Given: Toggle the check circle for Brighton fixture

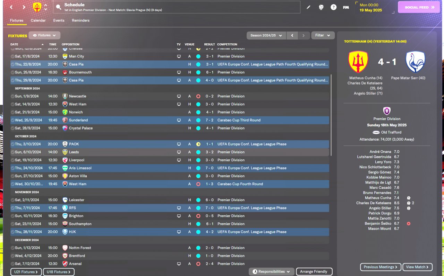Looking at the screenshot, I should [12, 216].
